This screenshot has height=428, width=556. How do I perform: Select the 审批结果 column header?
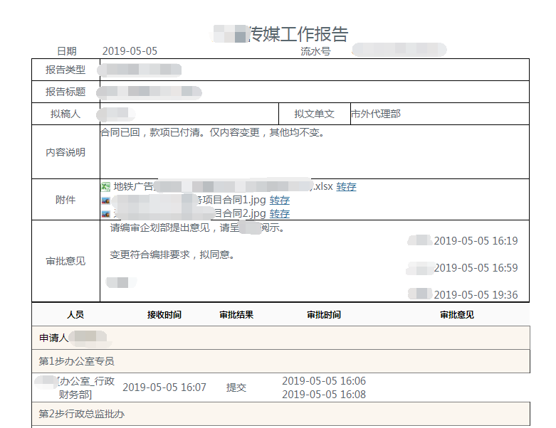point(236,315)
